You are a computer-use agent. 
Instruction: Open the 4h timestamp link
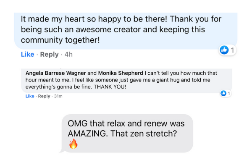[69, 55]
